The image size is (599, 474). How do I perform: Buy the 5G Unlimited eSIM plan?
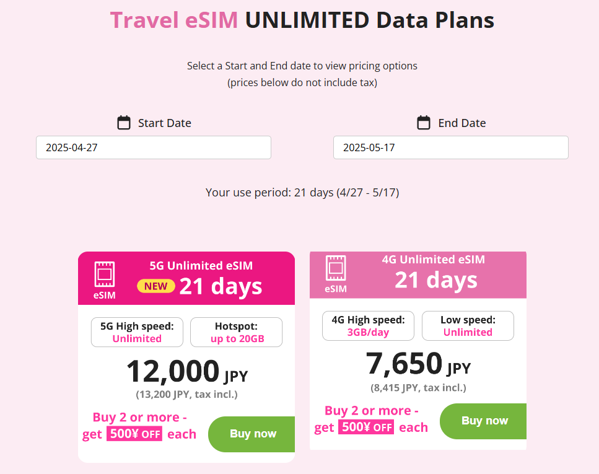[x=253, y=434]
